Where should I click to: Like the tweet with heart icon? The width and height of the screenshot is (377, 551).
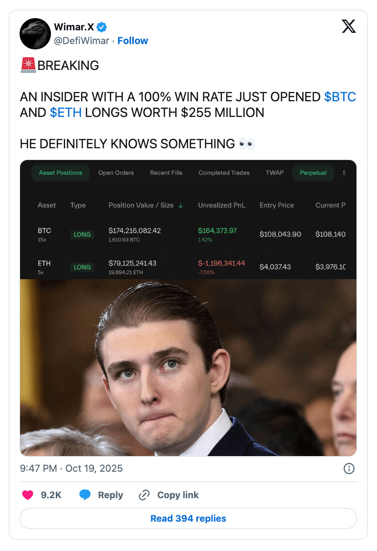[28, 495]
